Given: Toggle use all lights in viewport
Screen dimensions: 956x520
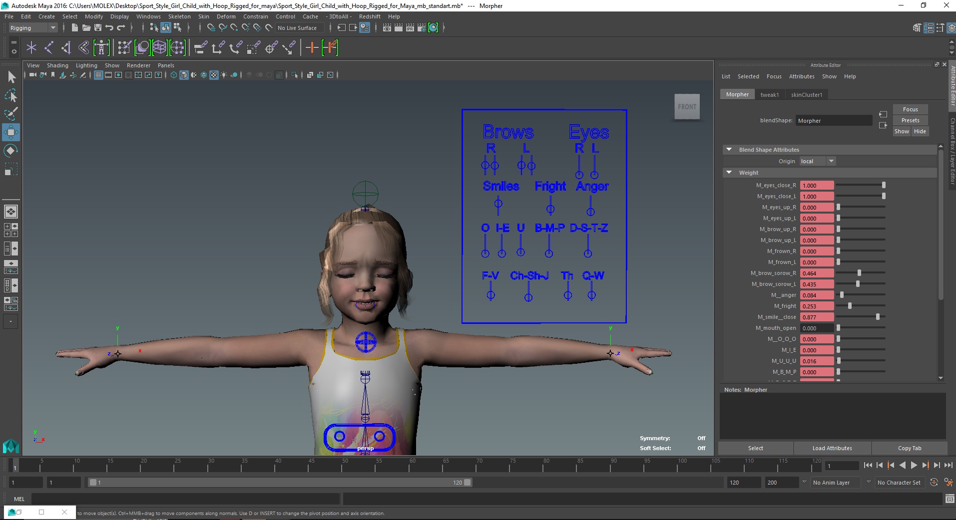Looking at the screenshot, I should [224, 75].
